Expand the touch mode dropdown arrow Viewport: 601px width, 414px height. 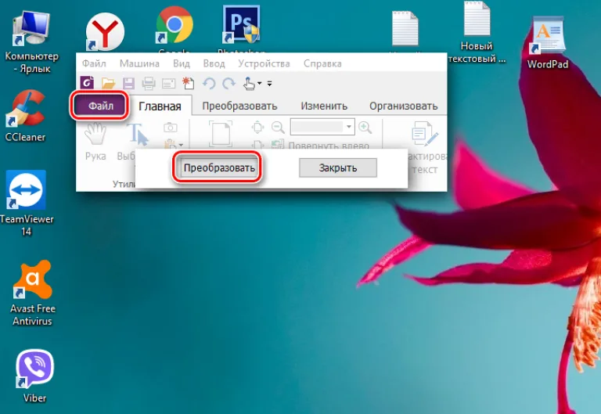pyautogui.click(x=260, y=83)
